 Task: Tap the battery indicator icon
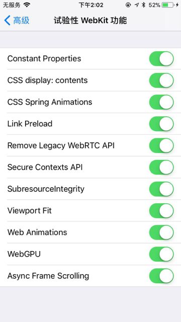tap(168, 5)
